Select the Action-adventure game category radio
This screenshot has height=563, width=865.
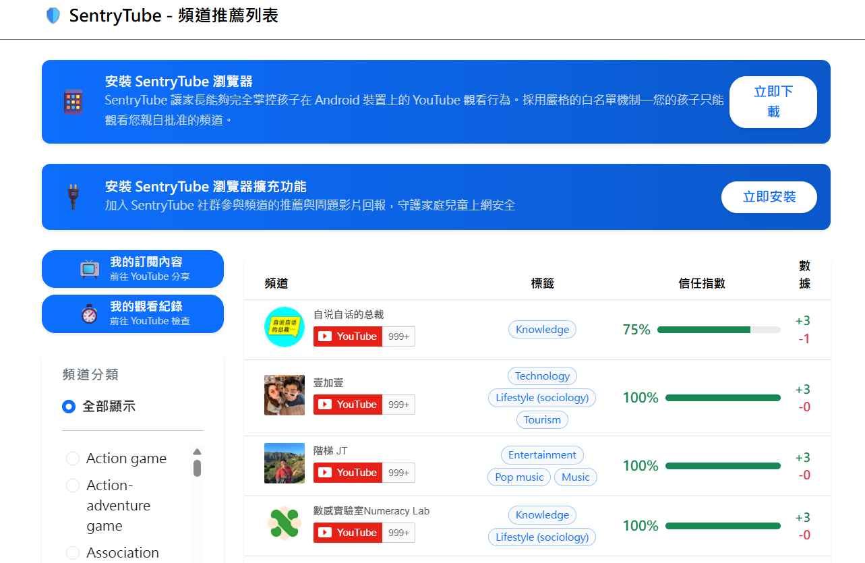click(x=73, y=485)
